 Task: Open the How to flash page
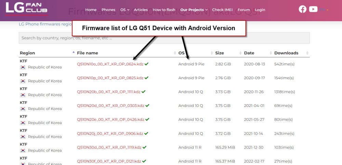(x=164, y=10)
